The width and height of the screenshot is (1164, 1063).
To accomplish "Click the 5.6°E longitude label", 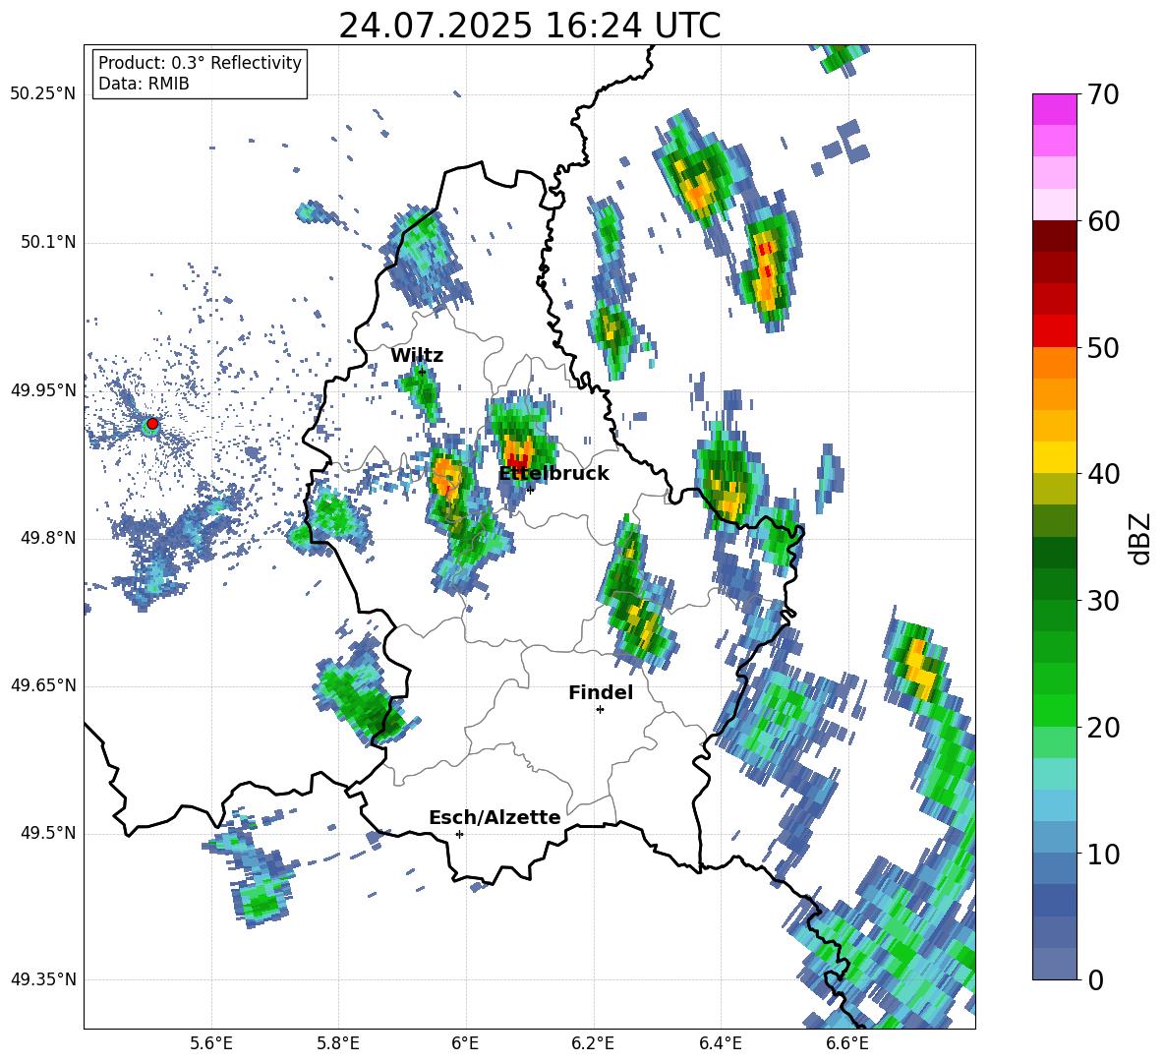I will point(211,1044).
